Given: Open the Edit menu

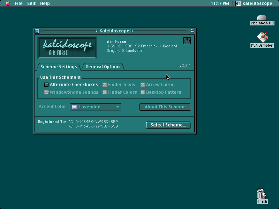Looking at the screenshot, I should [x=31, y=3].
